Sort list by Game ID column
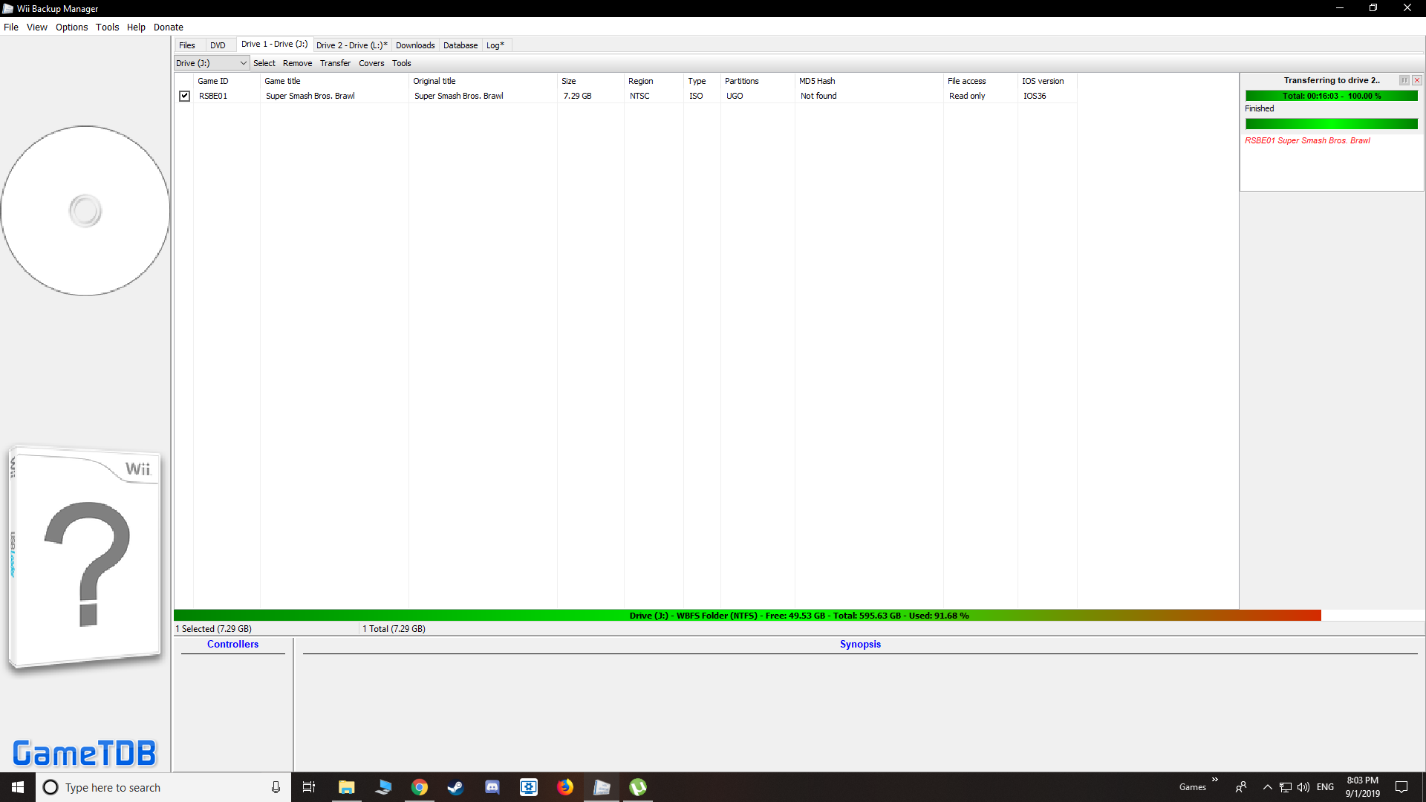Screen dimensions: 1426x802 click(227, 81)
